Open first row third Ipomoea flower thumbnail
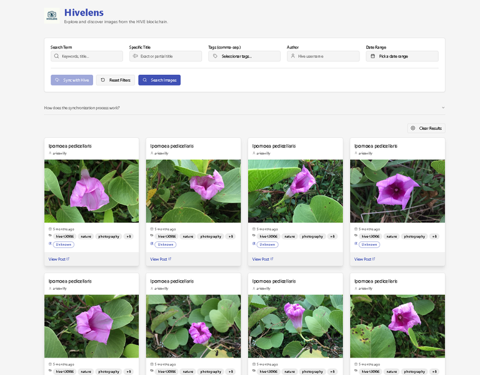 coord(296,191)
